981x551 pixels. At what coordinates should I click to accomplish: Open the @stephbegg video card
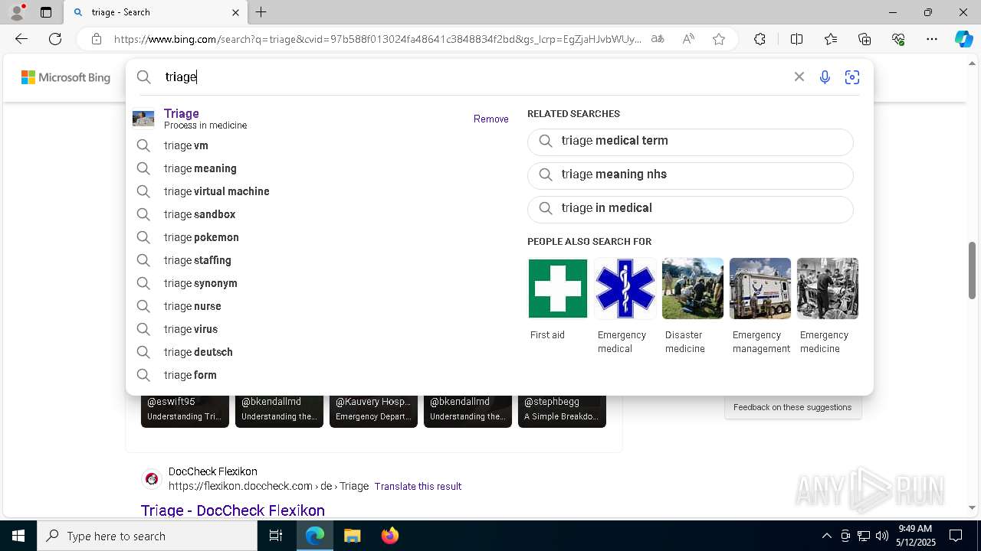click(562, 411)
